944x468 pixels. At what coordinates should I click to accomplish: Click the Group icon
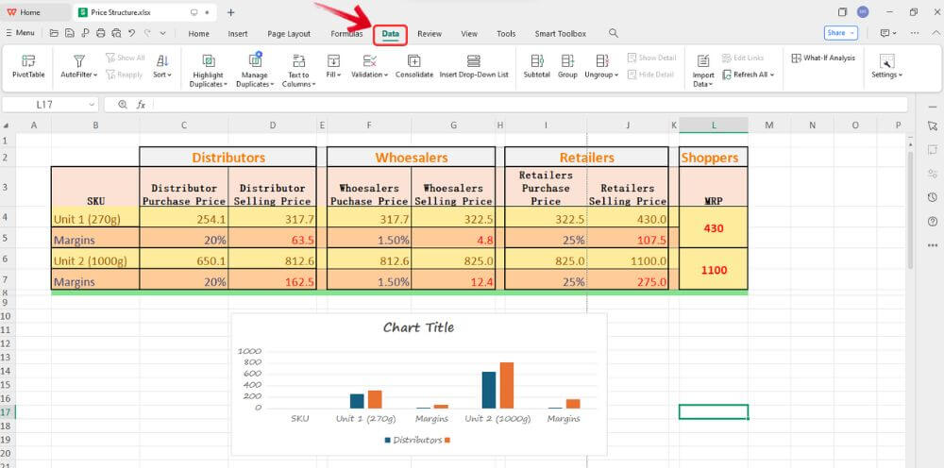tap(567, 60)
